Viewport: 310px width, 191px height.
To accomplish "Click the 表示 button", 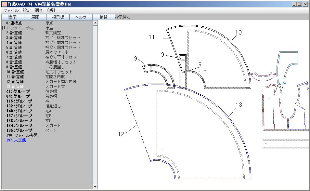I will 13,17.
